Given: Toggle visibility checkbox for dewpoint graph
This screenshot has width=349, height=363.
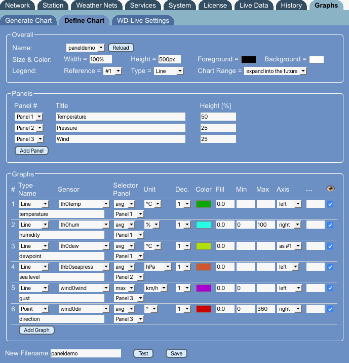Looking at the screenshot, I should point(330,246).
